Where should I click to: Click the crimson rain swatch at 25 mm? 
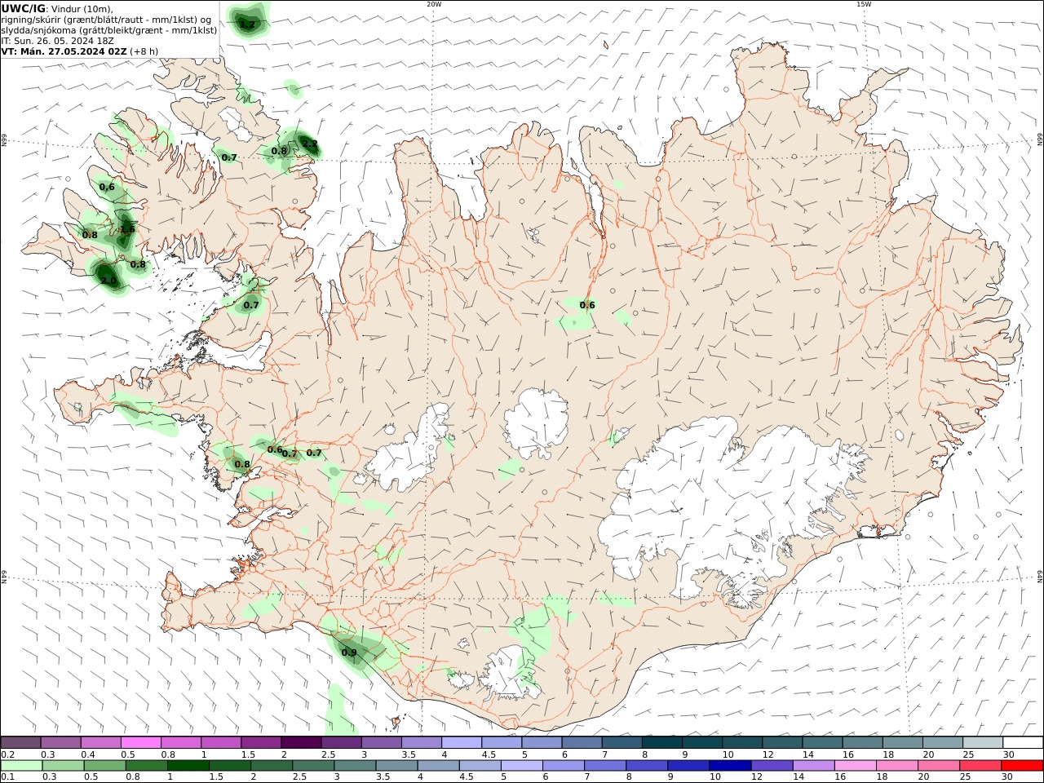pyautogui.click(x=980, y=766)
